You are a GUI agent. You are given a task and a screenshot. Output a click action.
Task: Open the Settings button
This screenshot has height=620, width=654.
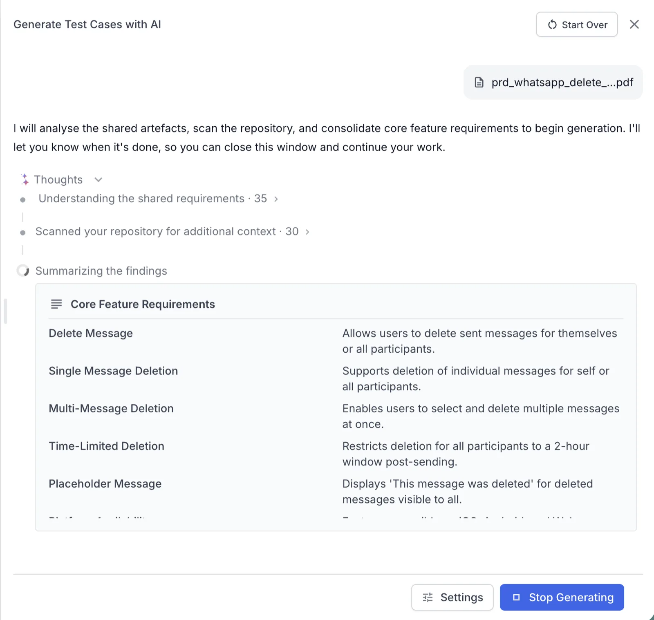pos(452,597)
